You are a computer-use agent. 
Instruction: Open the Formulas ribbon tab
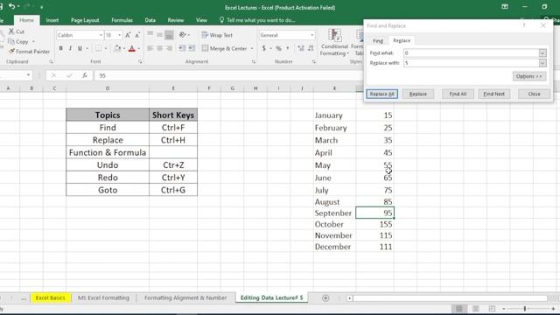pyautogui.click(x=122, y=20)
